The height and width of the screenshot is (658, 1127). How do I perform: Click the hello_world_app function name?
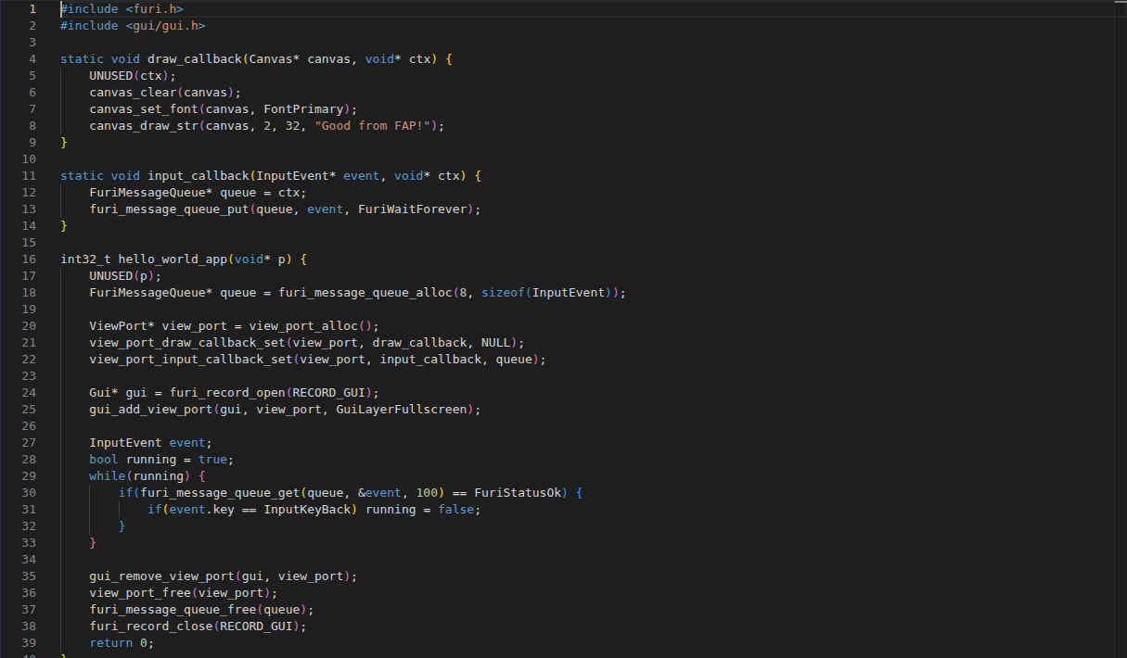point(173,259)
